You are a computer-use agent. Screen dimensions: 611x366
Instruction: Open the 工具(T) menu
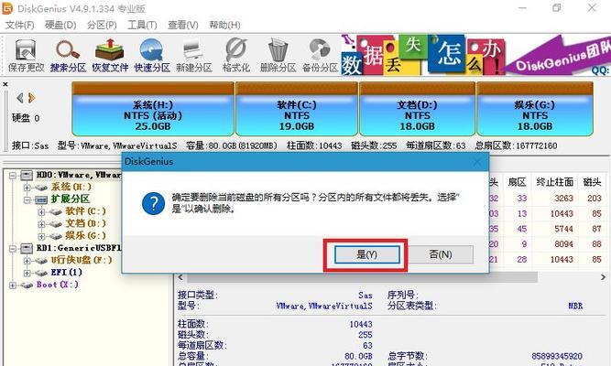[x=142, y=25]
